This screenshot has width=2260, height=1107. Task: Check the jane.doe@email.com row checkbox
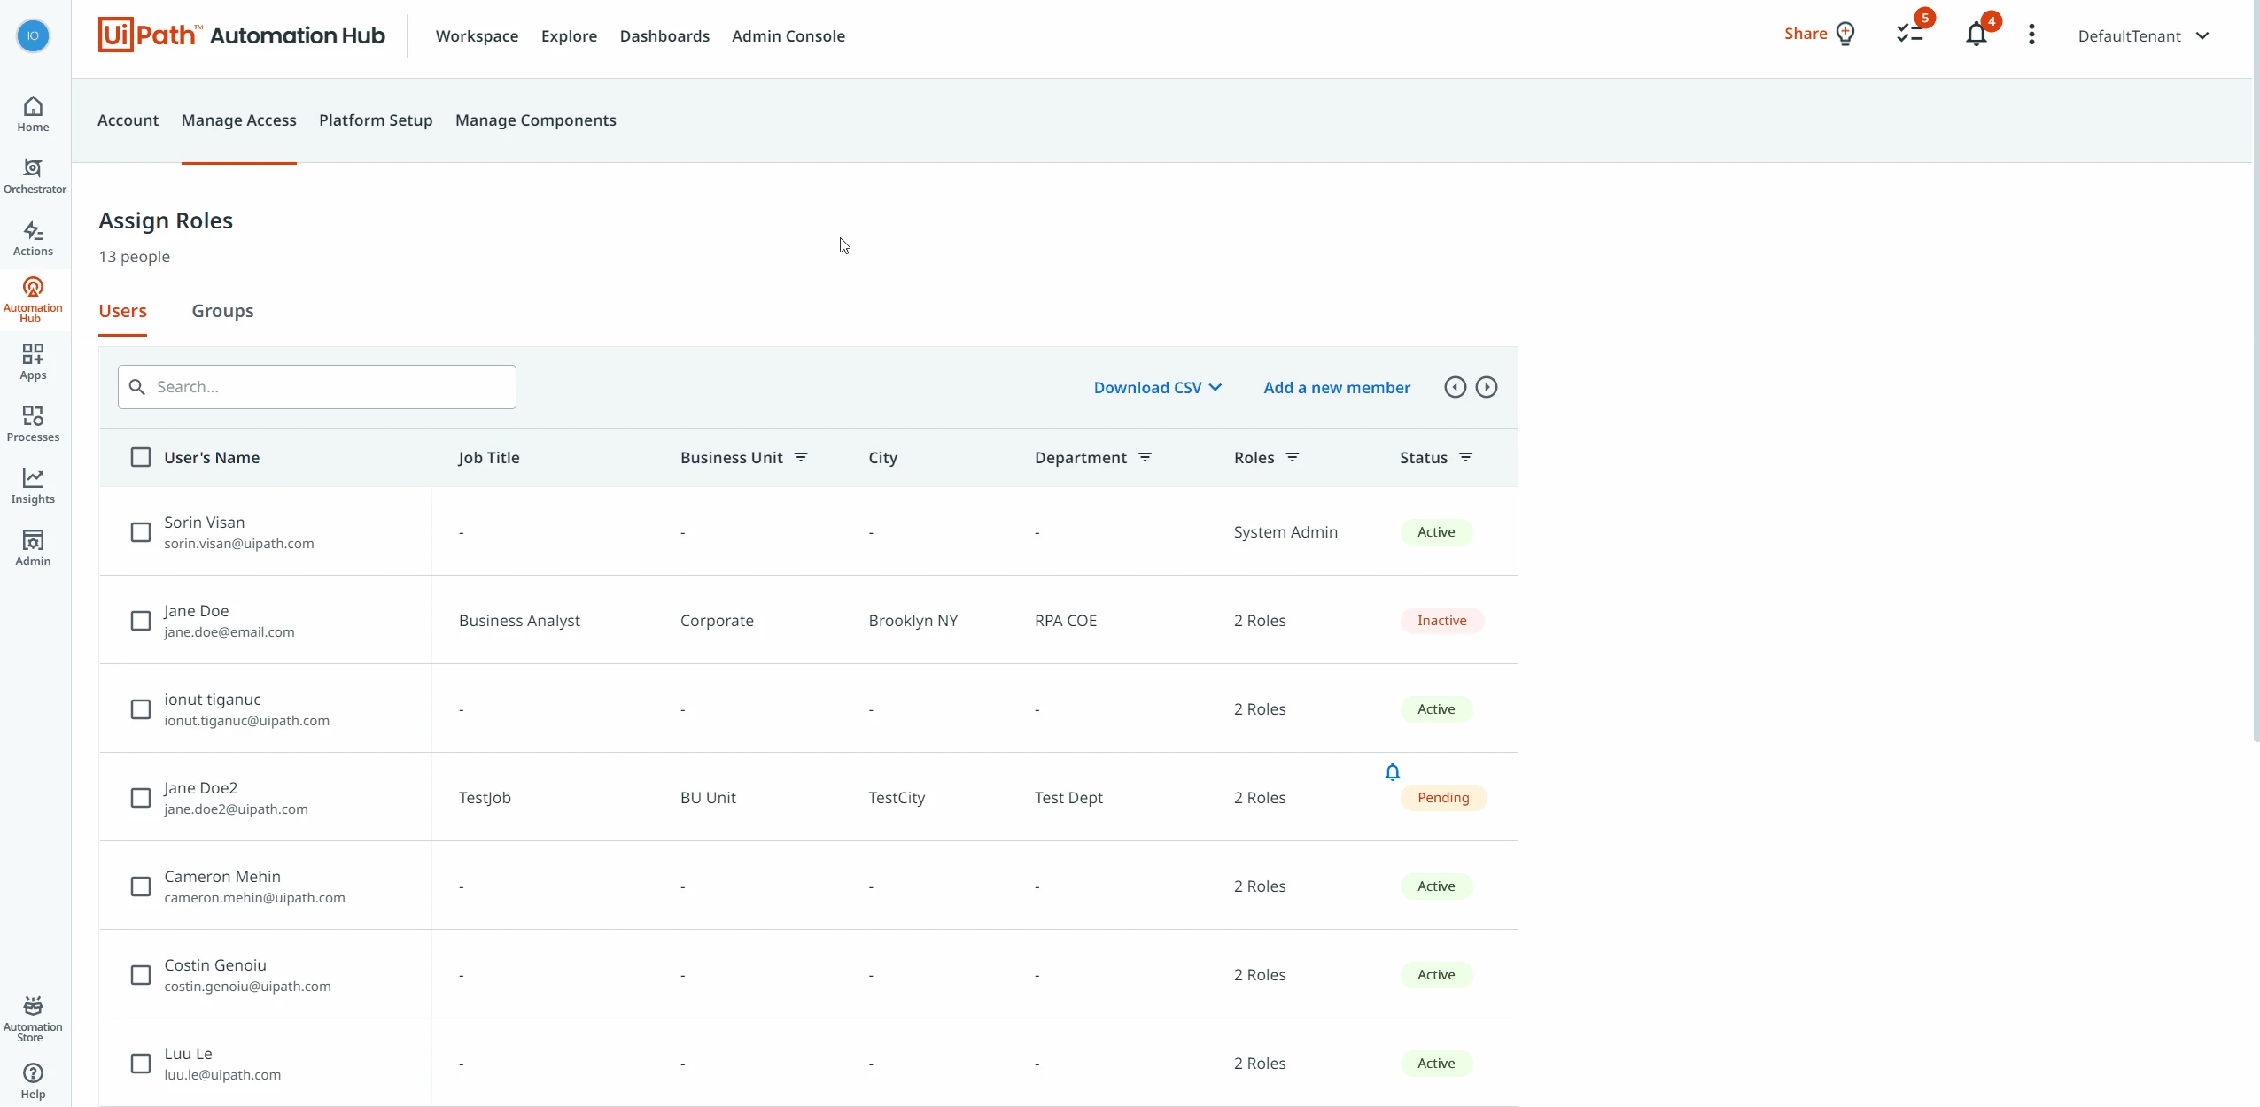tap(141, 621)
